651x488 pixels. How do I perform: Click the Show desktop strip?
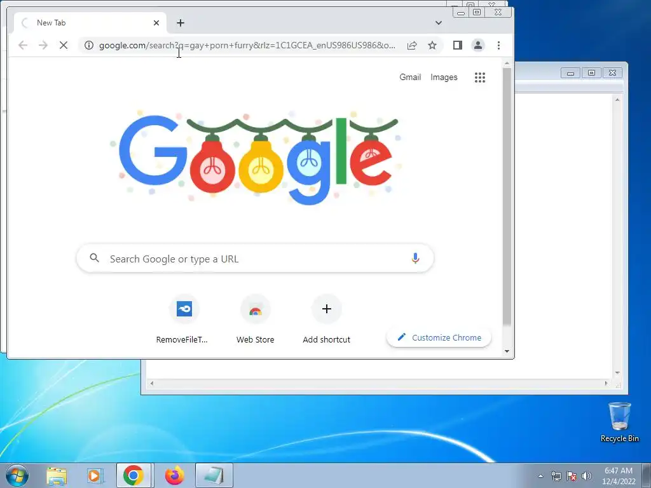647,475
